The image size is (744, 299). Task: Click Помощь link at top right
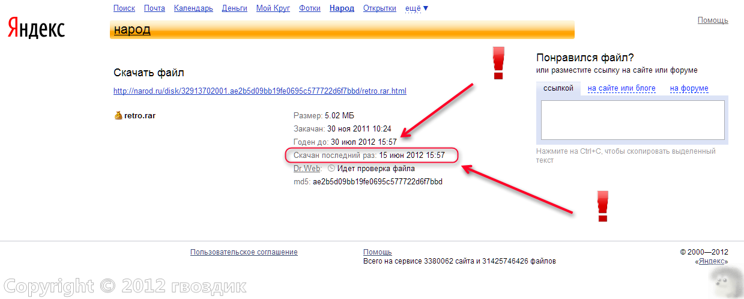(x=713, y=20)
